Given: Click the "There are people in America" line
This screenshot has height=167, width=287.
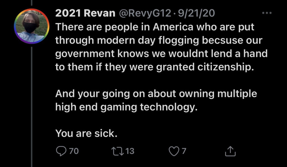Looking at the screenshot, I should coord(156,27).
